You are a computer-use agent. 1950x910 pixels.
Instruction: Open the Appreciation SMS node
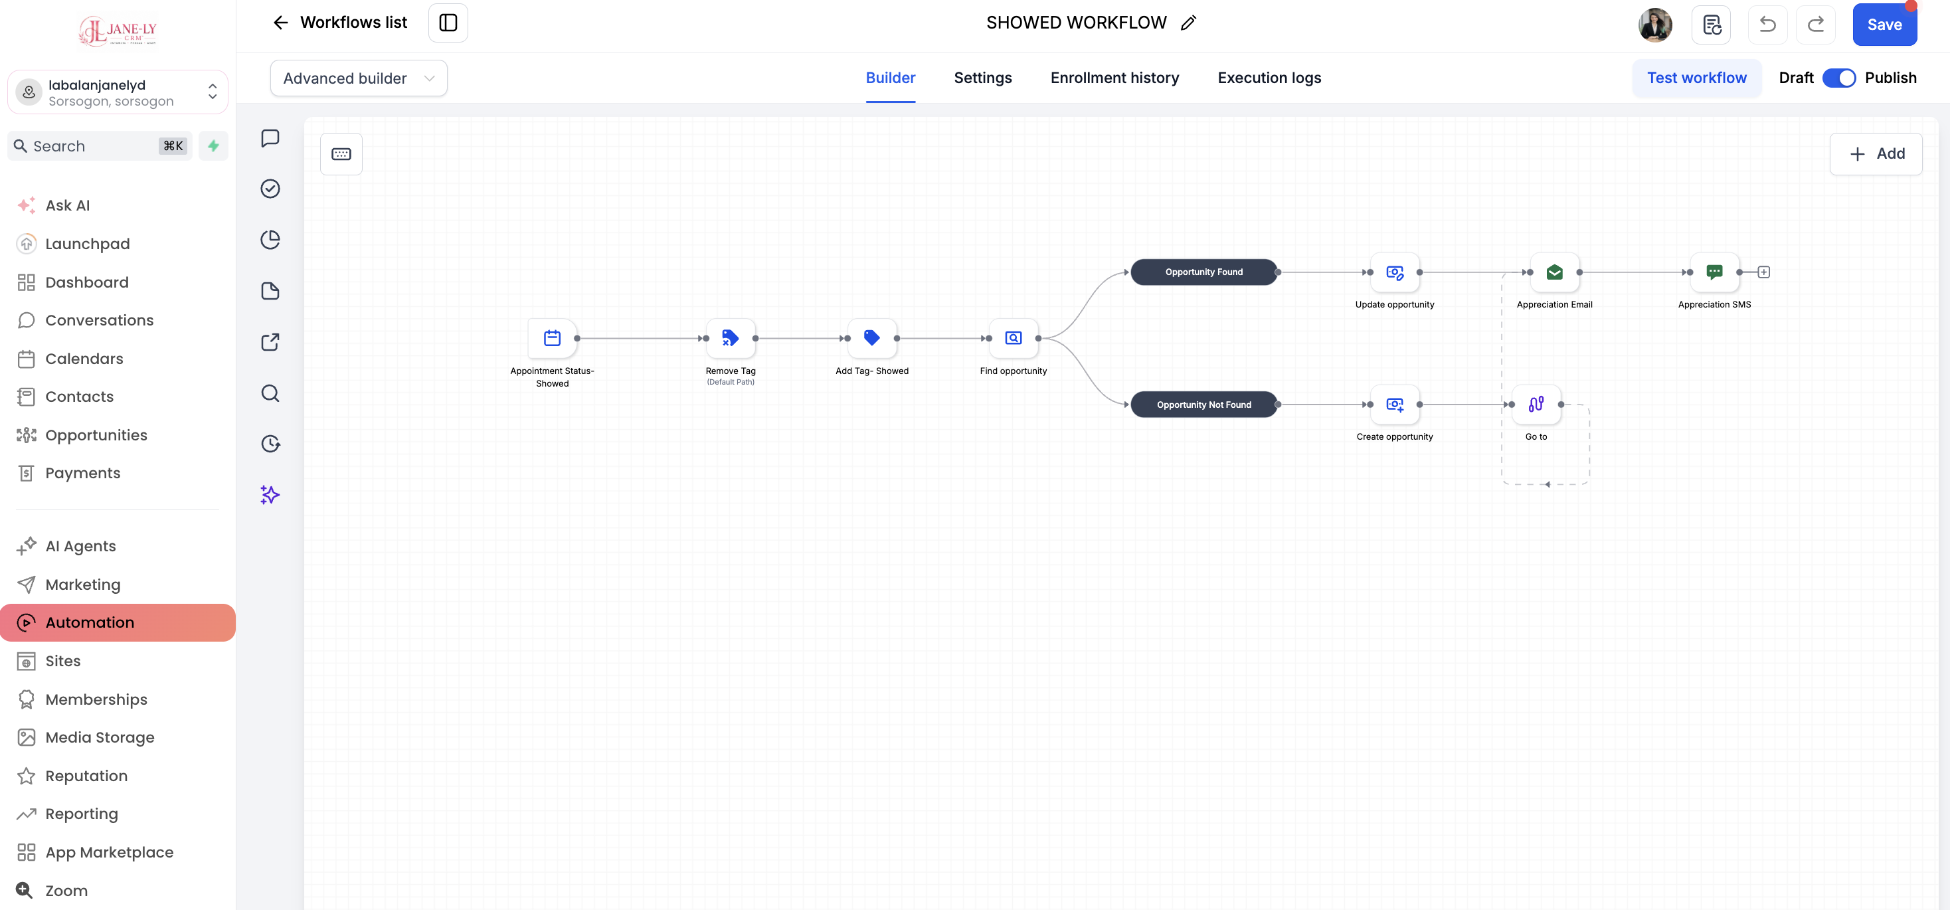pos(1714,272)
